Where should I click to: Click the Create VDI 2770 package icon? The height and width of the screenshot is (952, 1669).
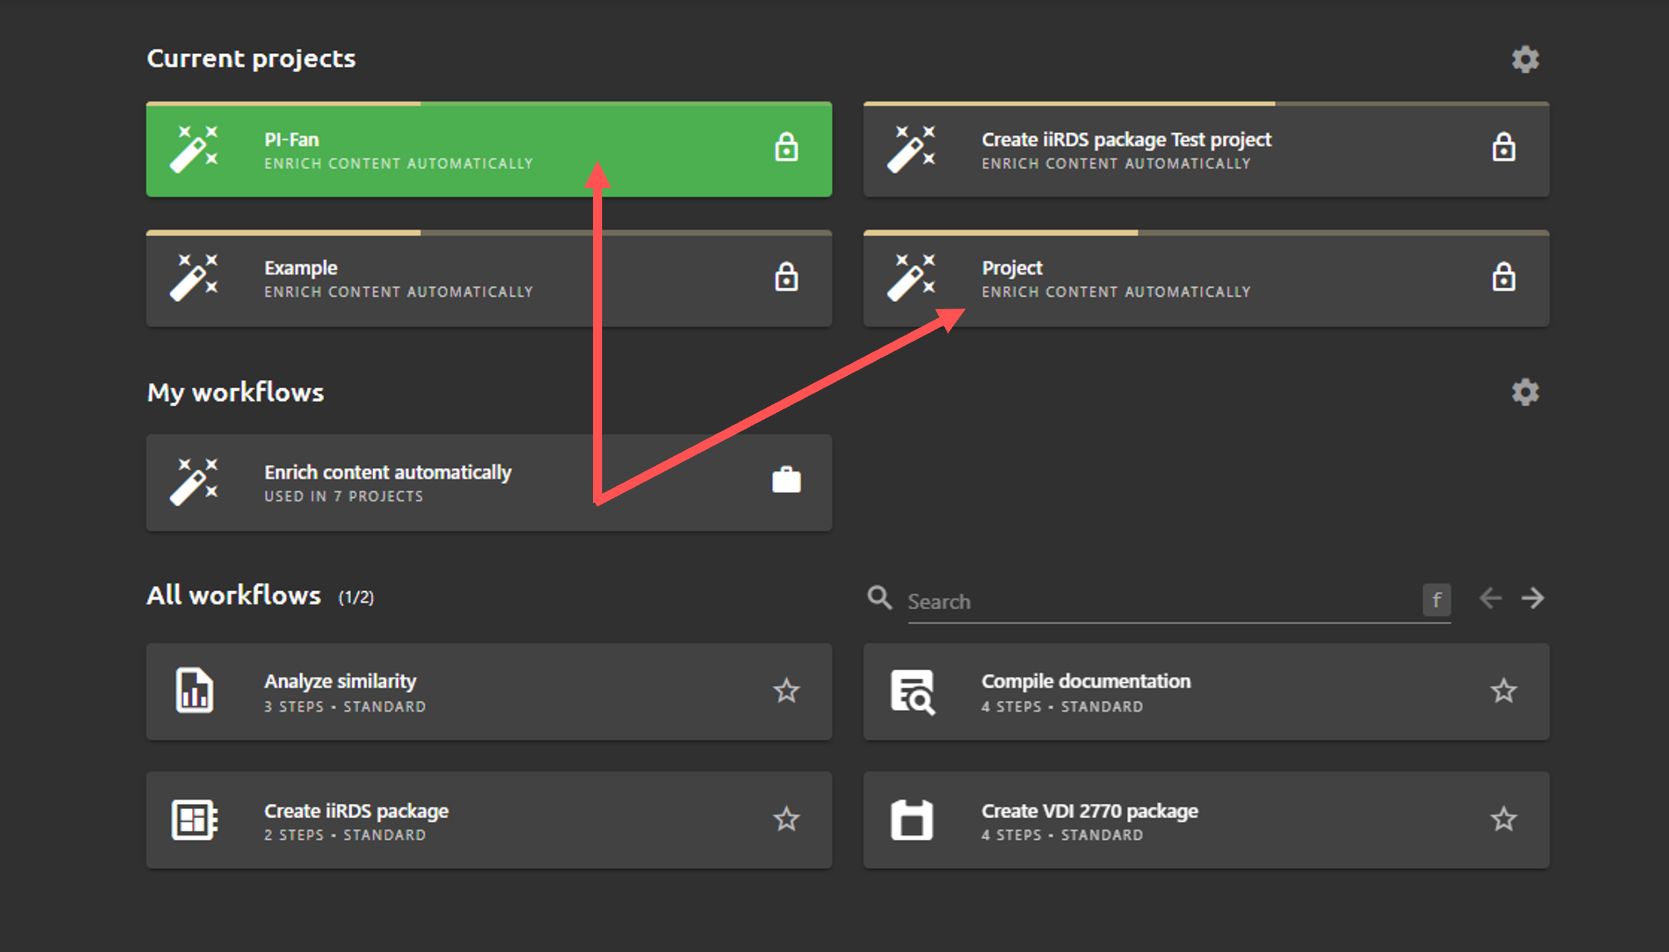point(911,820)
